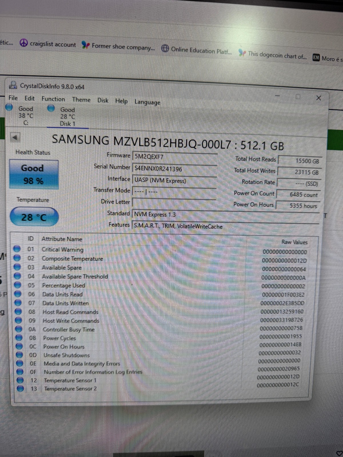Open the Moro é s... bookmark in browser

click(328, 58)
